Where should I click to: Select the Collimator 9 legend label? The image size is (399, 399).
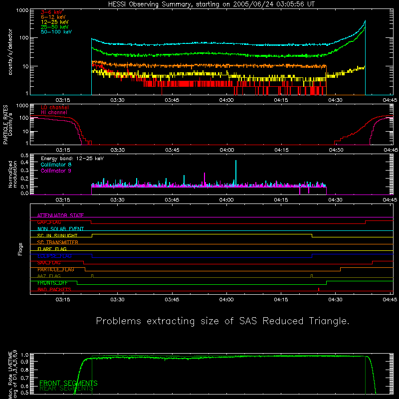point(56,171)
